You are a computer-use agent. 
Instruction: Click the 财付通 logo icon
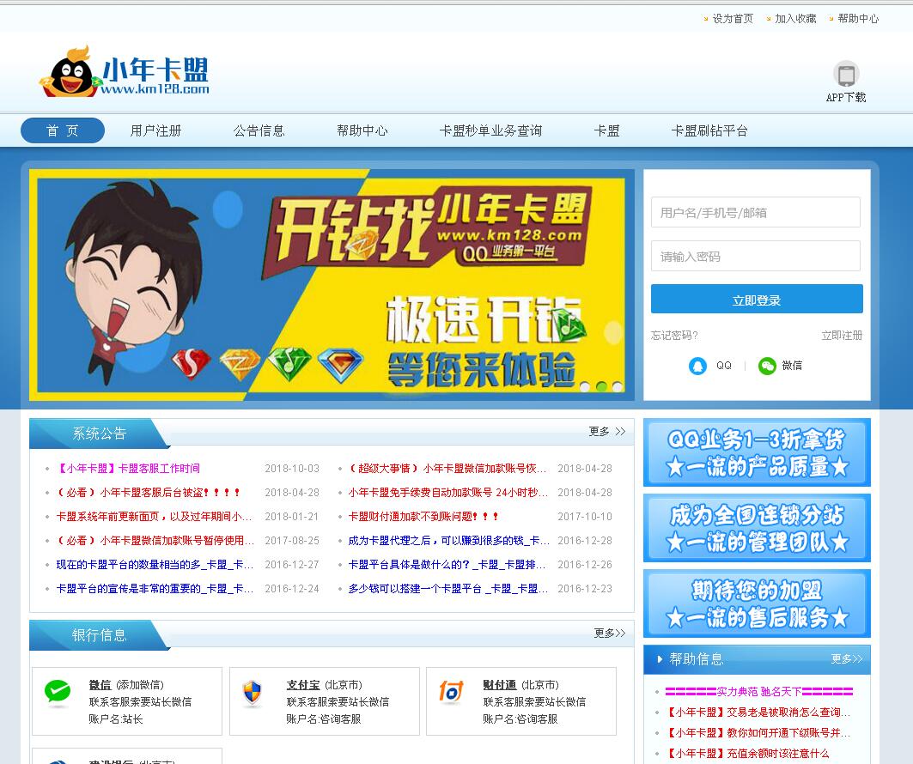(451, 691)
